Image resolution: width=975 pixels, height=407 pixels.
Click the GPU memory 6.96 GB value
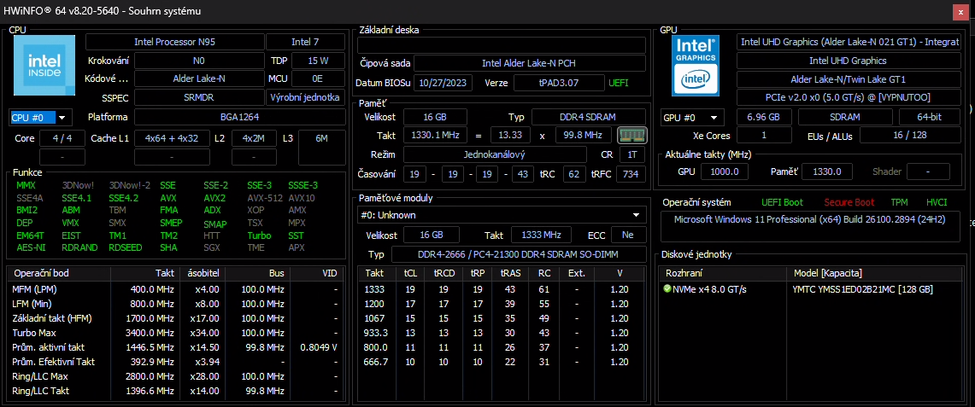765,117
